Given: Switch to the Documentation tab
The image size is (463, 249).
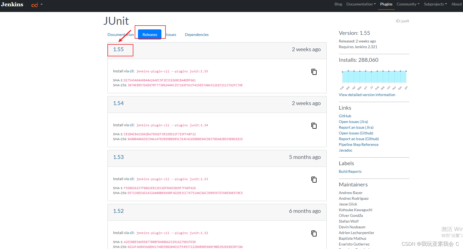Looking at the screenshot, I should [121, 35].
